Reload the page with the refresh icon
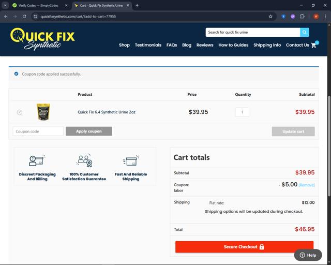The image size is (331, 265). [x=24, y=17]
